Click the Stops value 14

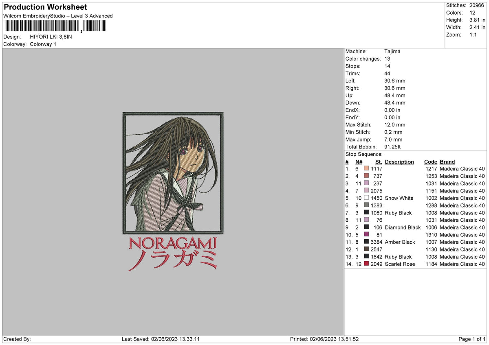click(387, 66)
